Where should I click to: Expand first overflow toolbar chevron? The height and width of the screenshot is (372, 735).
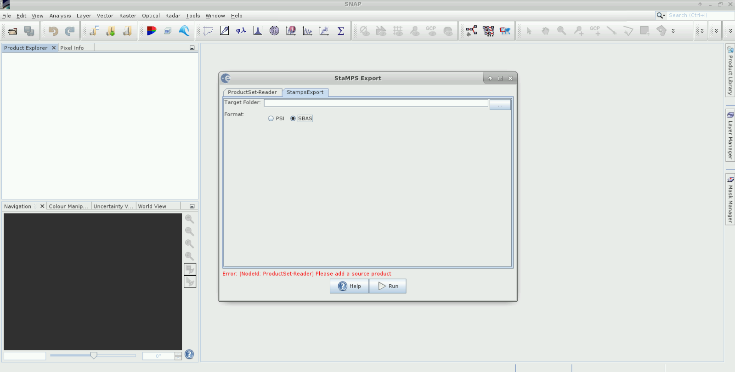702,31
